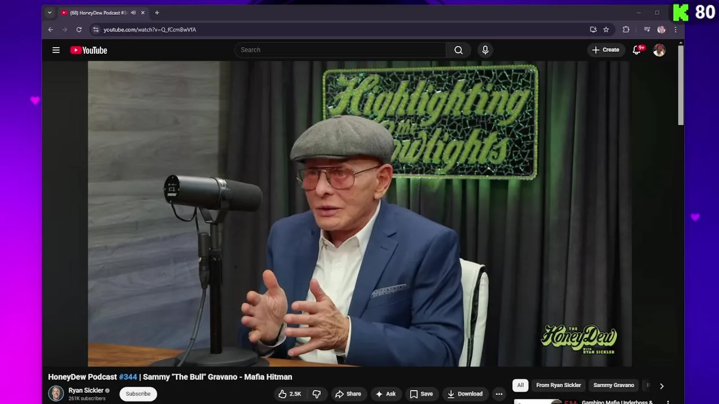The width and height of the screenshot is (719, 404).
Task: Share the video
Action: (x=348, y=394)
